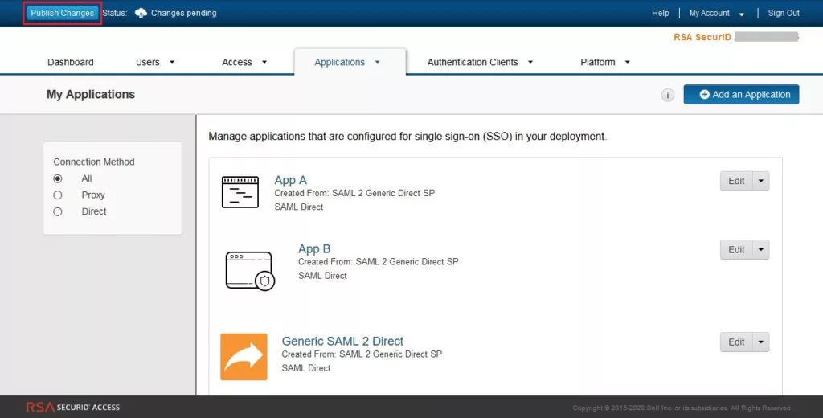
Task: Click the Generic SAML 2 Direct orange arrow icon
Action: click(x=244, y=357)
